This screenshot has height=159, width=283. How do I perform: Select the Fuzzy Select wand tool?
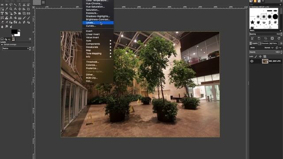tap(15, 5)
